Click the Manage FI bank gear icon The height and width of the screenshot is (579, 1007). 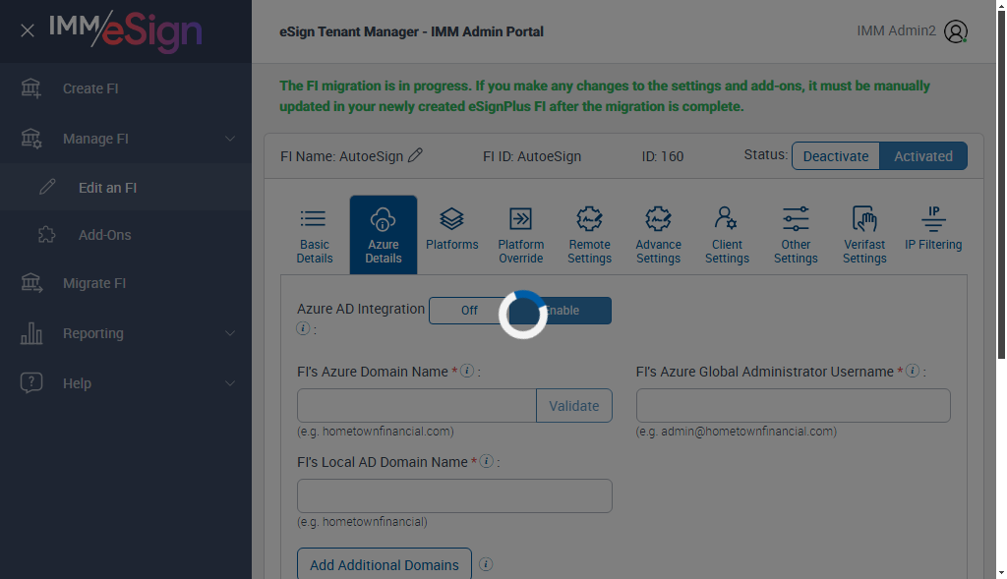tap(30, 138)
